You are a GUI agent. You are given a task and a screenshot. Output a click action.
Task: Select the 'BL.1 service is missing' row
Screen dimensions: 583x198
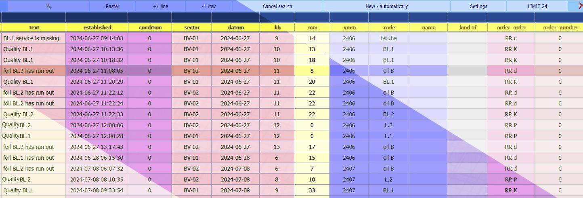31,38
